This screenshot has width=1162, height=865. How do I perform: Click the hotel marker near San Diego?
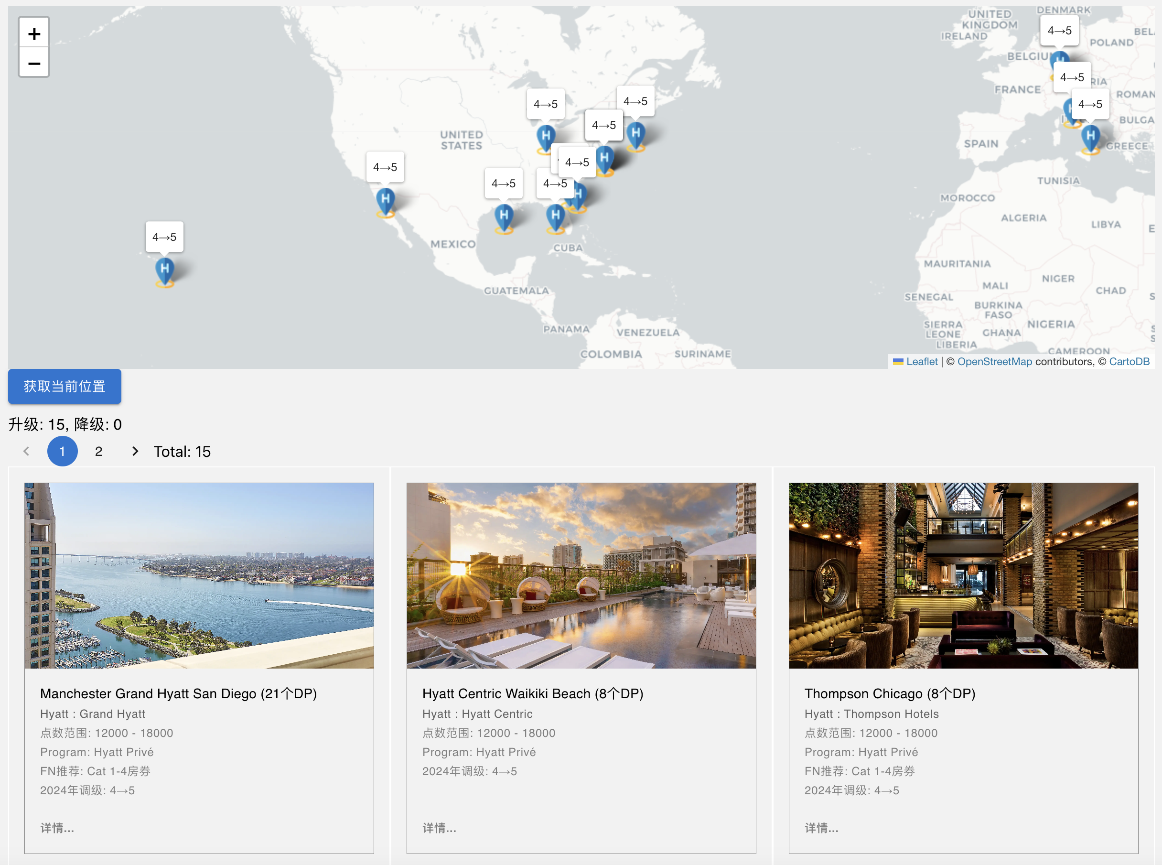pos(386,202)
